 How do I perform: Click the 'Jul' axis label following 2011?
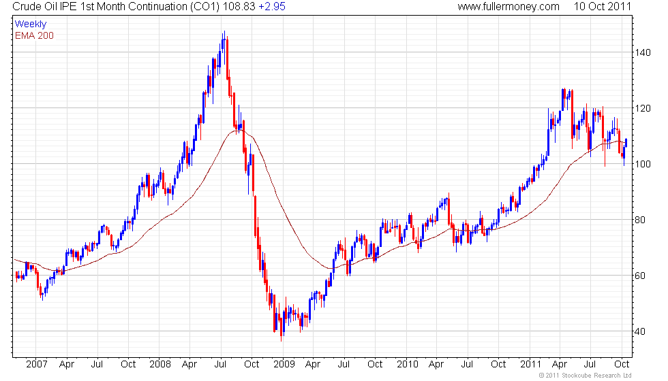click(590, 364)
